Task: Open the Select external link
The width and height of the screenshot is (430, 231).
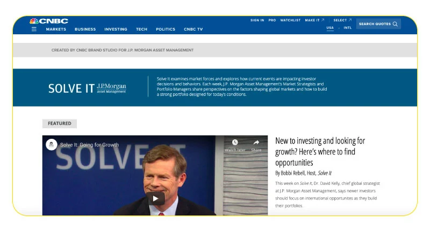Action: [342, 20]
